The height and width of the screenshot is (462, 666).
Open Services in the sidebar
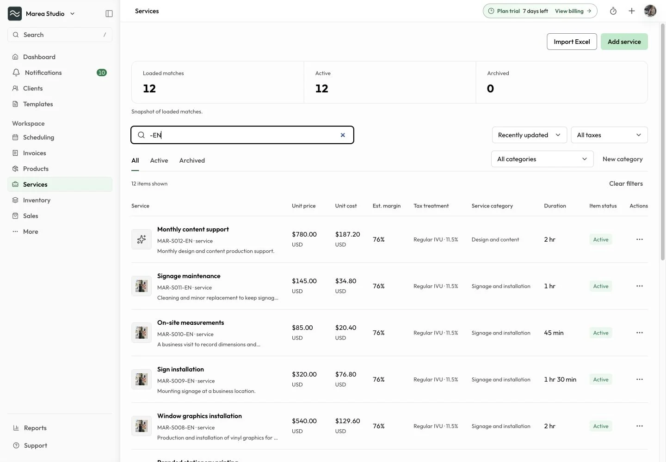pyautogui.click(x=60, y=184)
